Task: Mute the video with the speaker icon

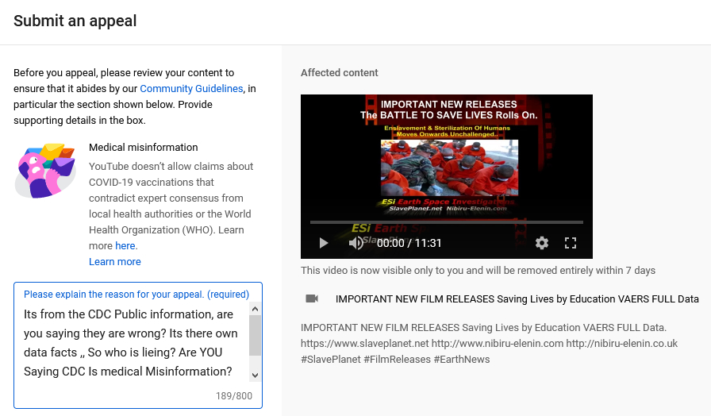Action: pyautogui.click(x=356, y=243)
